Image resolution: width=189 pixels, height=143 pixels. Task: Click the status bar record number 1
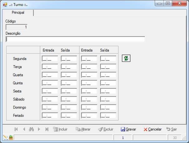click(x=123, y=138)
